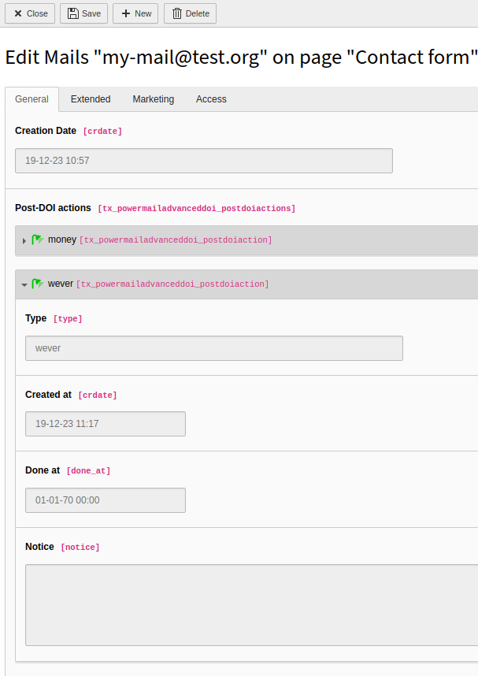Click the Created at field 19-12-23 11:17
Screen dimensions: 478x676
tap(106, 424)
